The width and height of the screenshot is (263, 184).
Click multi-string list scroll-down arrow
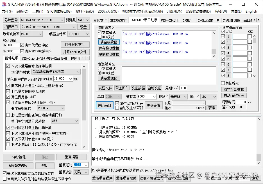(255, 76)
